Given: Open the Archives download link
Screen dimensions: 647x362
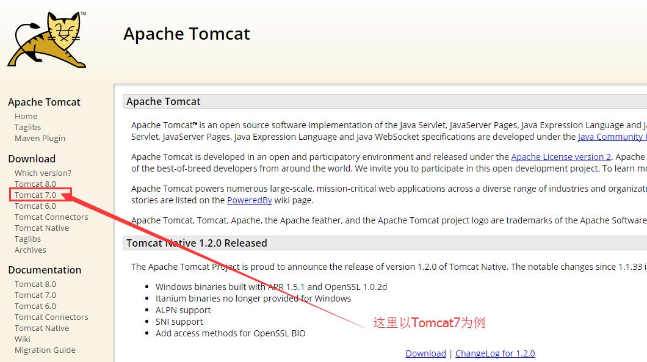Looking at the screenshot, I should [x=30, y=250].
